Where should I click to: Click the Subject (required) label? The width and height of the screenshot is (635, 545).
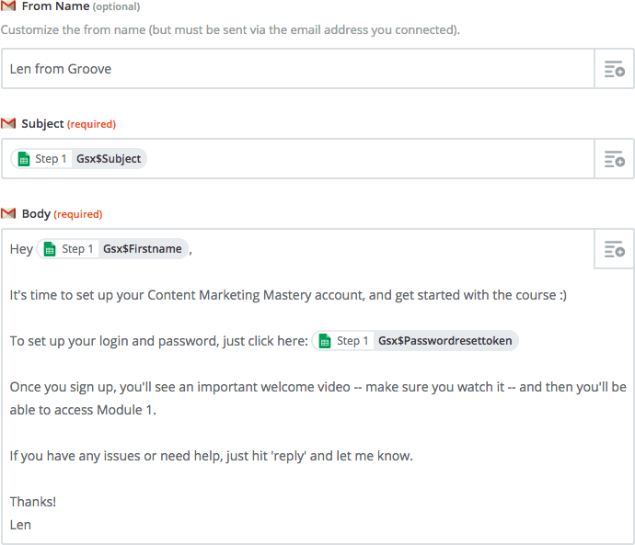(x=68, y=123)
